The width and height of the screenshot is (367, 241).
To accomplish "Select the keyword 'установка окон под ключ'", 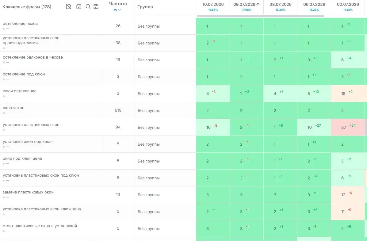I will pyautogui.click(x=28, y=141).
